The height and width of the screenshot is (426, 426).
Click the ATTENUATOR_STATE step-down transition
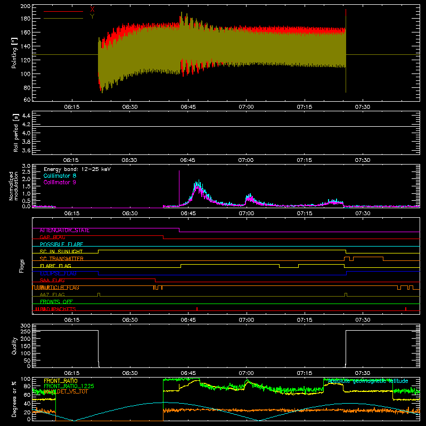pyautogui.click(x=179, y=230)
